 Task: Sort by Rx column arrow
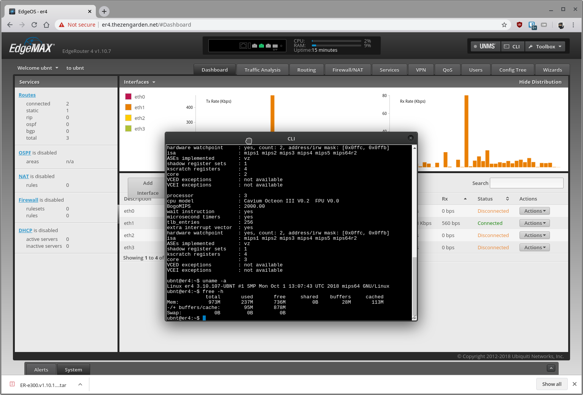point(465,199)
